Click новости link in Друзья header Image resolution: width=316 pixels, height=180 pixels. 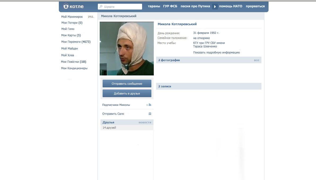tap(145, 122)
